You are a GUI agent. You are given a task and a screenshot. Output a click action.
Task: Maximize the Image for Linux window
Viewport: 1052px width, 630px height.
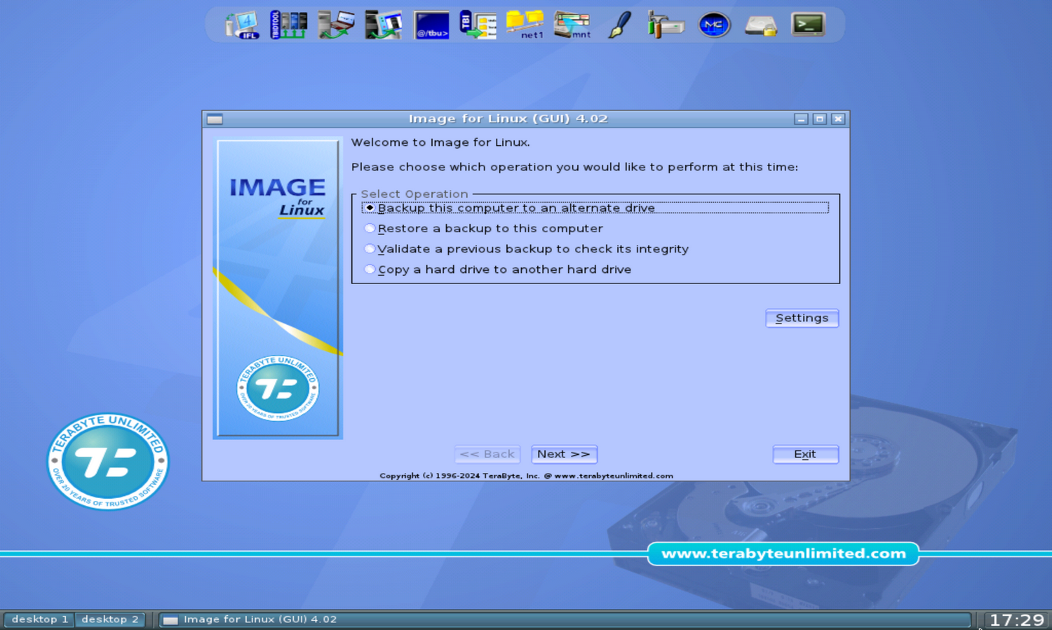(819, 119)
